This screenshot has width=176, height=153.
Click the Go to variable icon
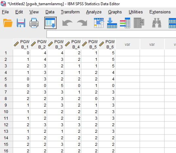tap(112, 23)
